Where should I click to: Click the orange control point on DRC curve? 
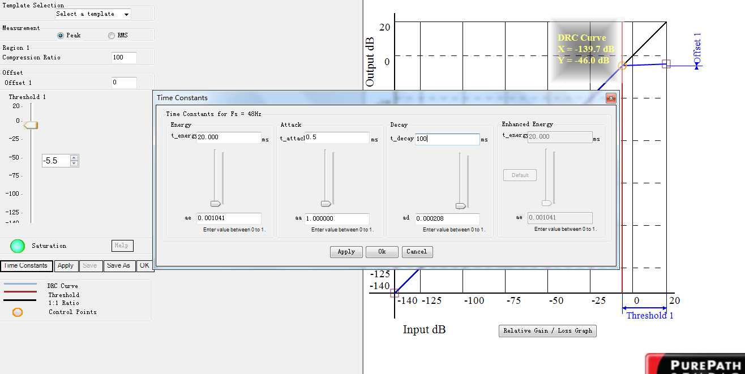point(622,66)
